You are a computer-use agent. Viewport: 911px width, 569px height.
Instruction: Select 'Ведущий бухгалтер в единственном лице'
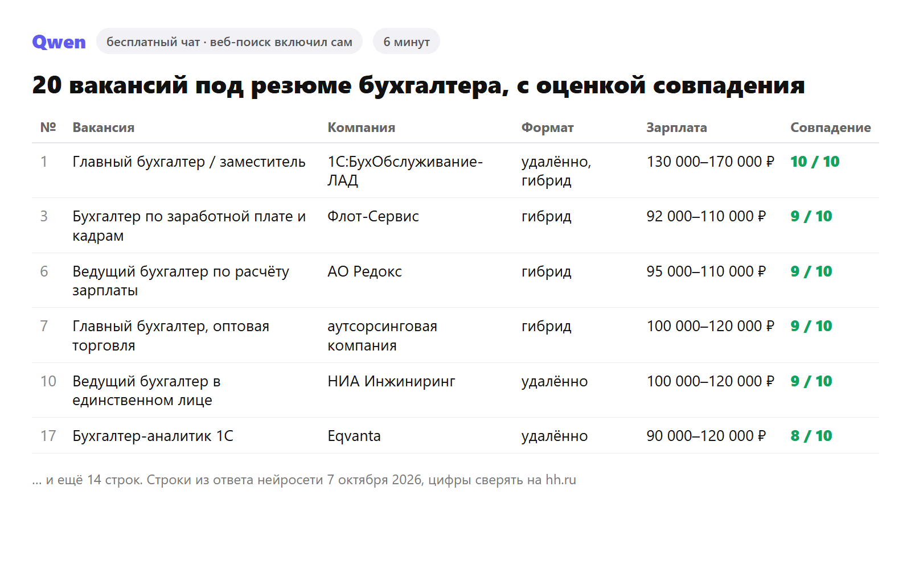[x=146, y=390]
